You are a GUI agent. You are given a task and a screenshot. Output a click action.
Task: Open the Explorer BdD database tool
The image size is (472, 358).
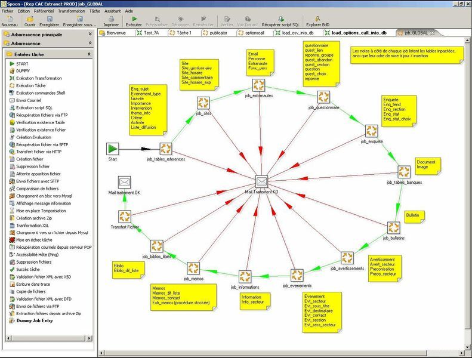(317, 19)
